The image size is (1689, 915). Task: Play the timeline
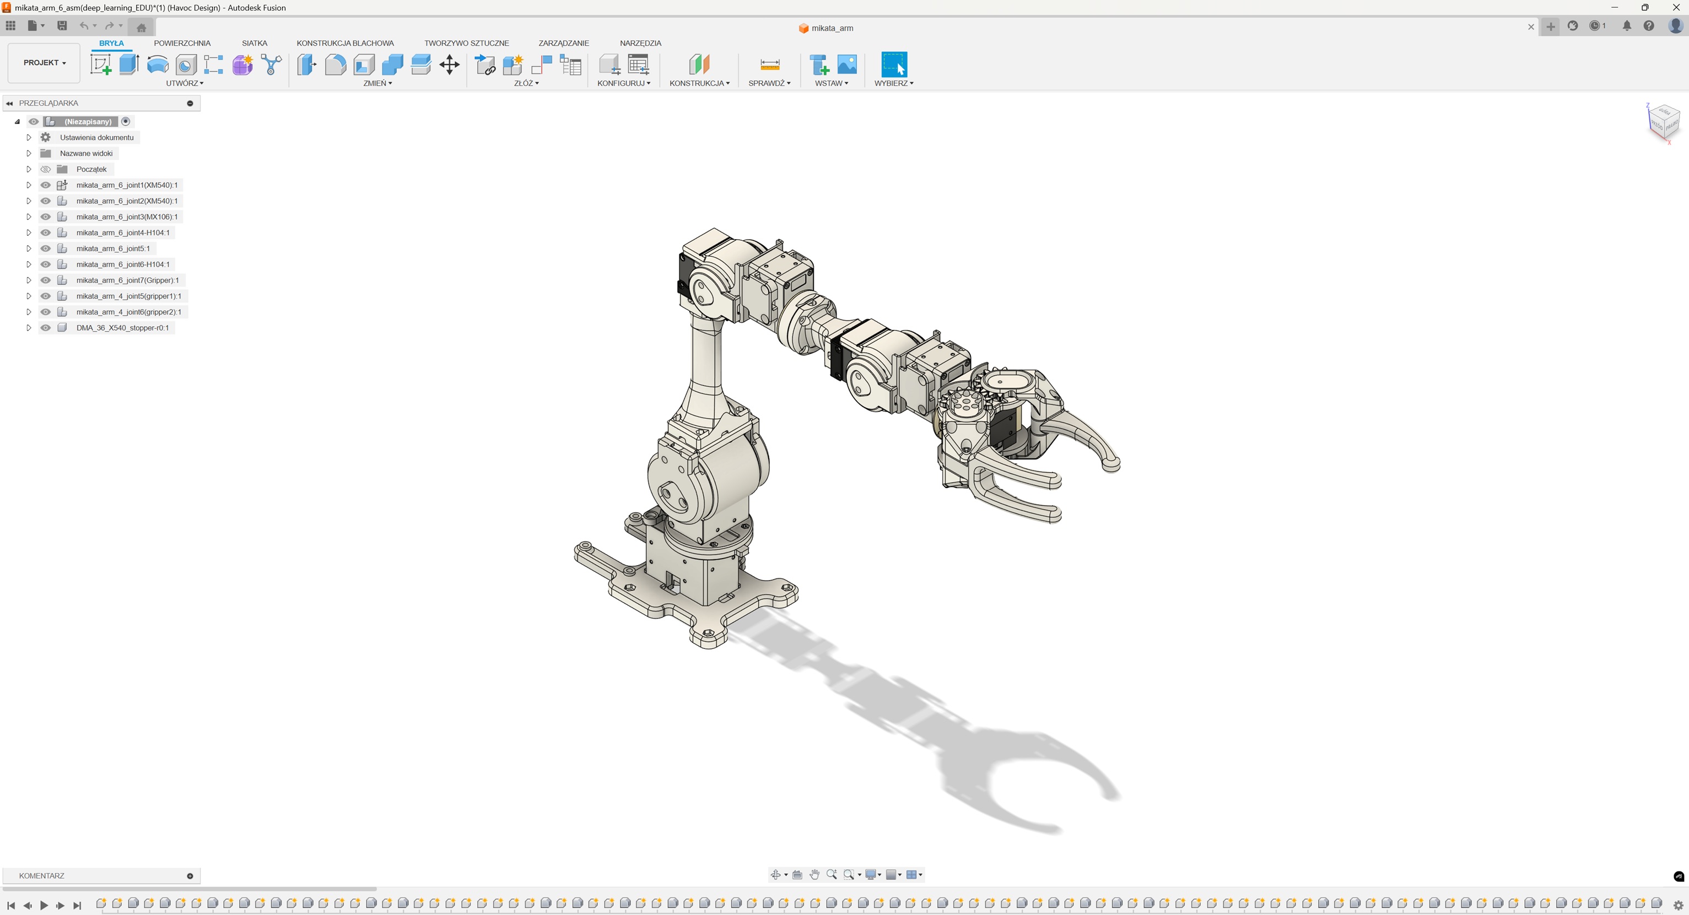coord(44,905)
